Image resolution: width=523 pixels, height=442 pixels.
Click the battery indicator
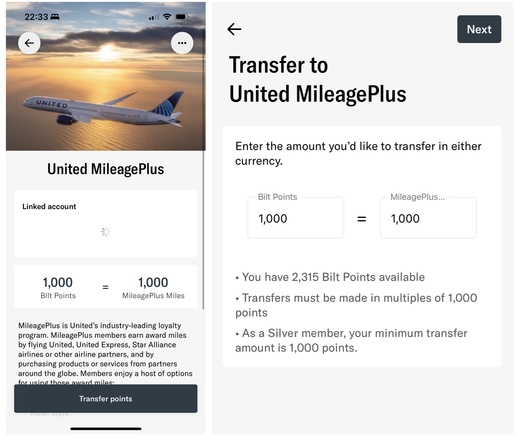pyautogui.click(x=181, y=17)
